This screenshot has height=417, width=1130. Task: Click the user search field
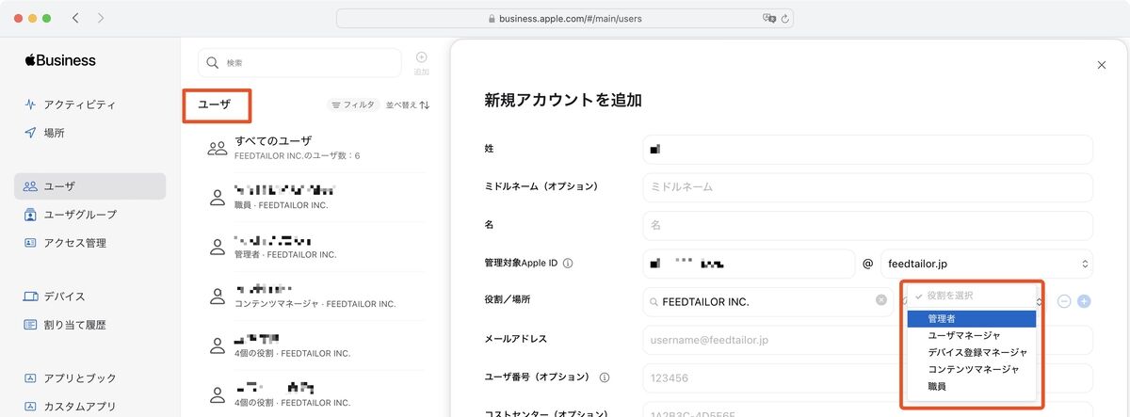[x=299, y=63]
